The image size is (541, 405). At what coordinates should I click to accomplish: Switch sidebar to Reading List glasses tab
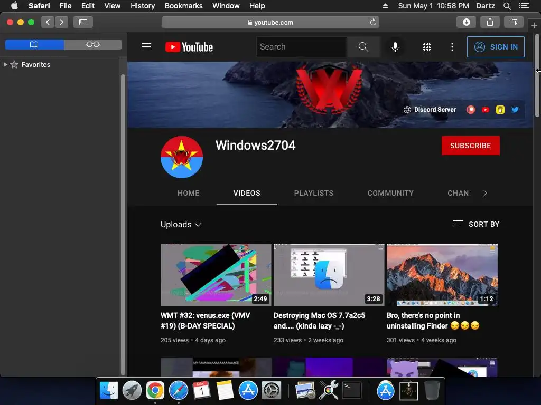[x=93, y=44]
